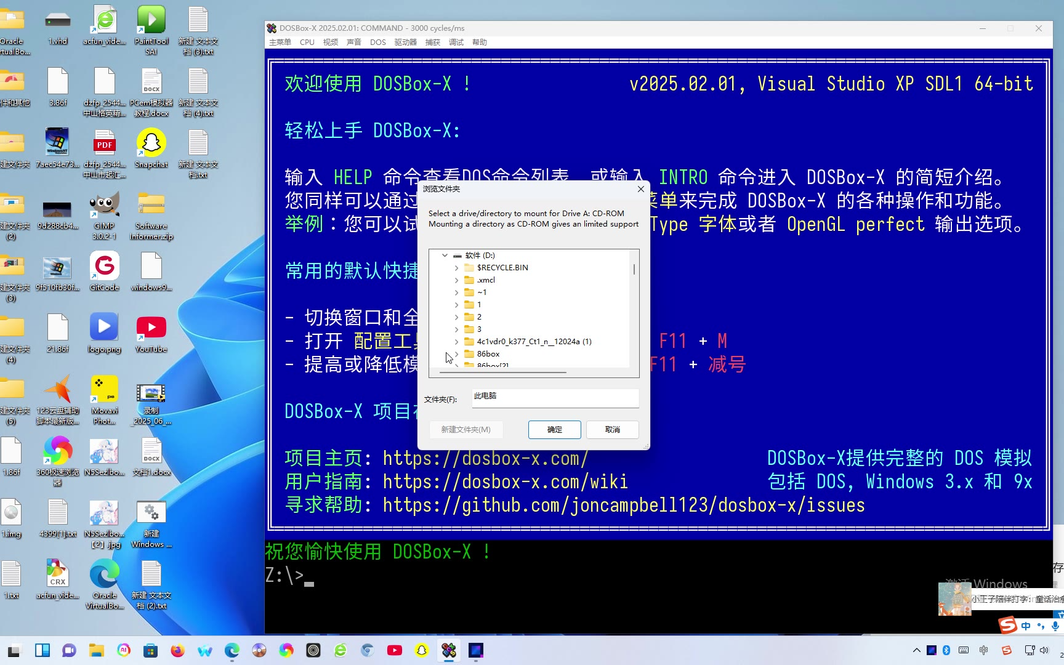Viewport: 1064px width, 665px height.
Task: Click the Bluetooth tray icon
Action: point(946,650)
